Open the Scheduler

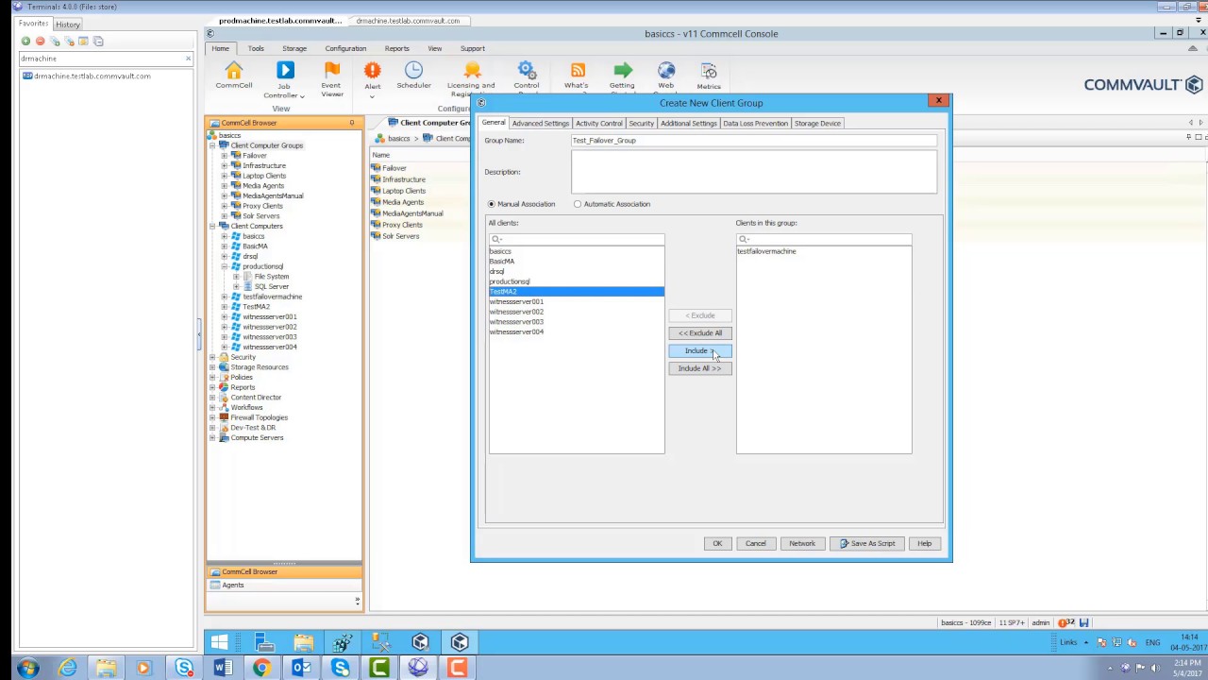point(413,71)
